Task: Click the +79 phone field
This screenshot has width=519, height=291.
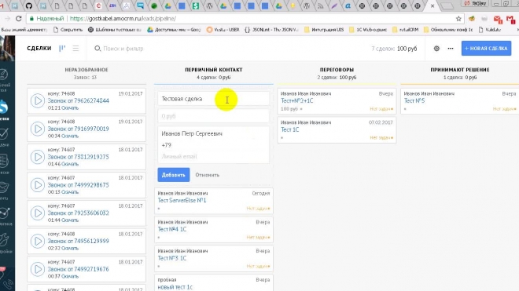Action: click(x=213, y=145)
